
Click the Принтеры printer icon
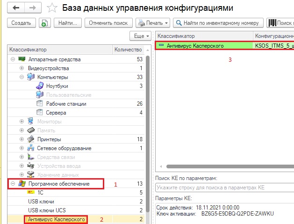[x=30, y=139]
